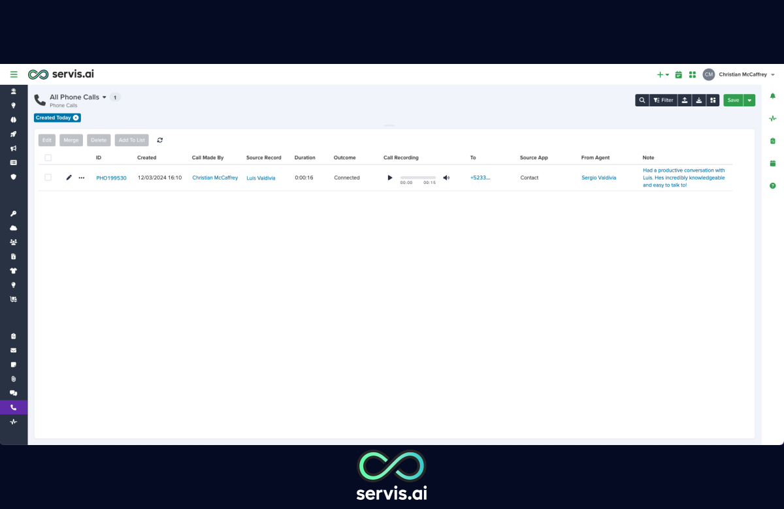Open the Luis Valdivia source record link

click(261, 178)
